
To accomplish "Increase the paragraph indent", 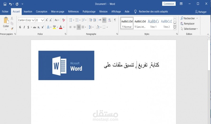I will (95, 20).
